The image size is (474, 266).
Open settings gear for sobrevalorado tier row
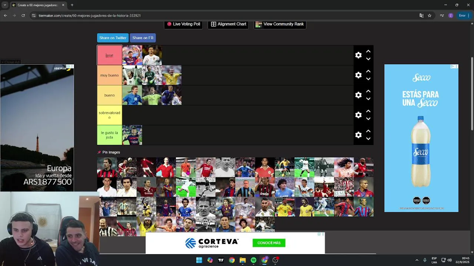(x=358, y=115)
